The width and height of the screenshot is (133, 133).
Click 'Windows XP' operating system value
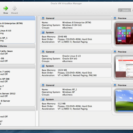(68, 92)
